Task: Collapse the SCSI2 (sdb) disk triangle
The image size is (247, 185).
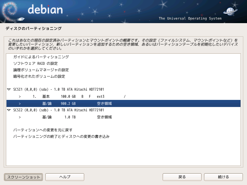Action: (x=9, y=110)
